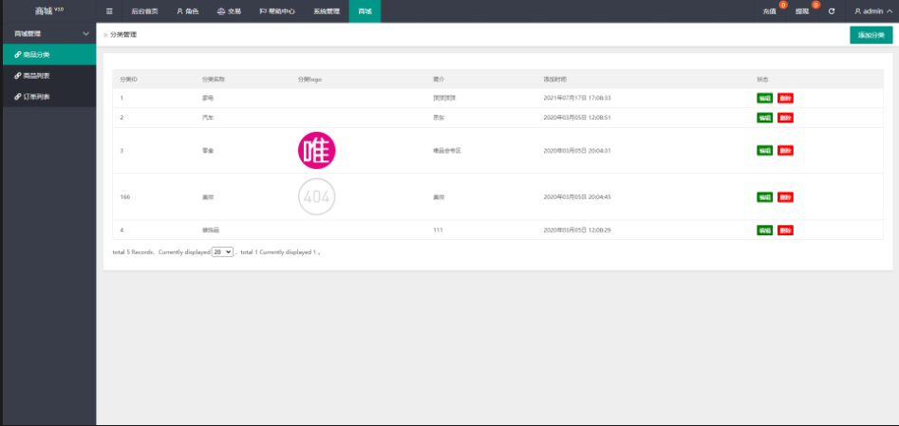Image resolution: width=899 pixels, height=426 pixels.
Task: Click the 添加分类 button
Action: 871,35
